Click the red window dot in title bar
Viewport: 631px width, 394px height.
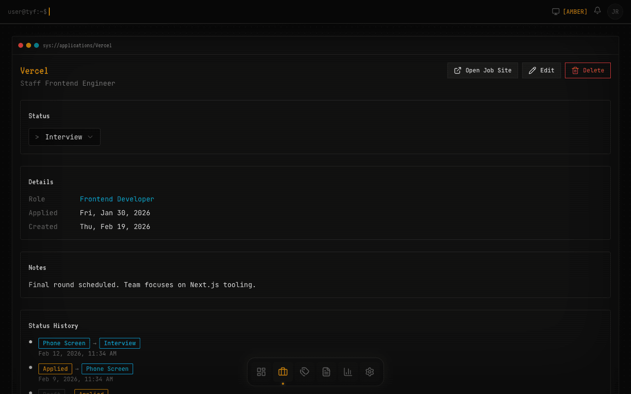click(21, 45)
